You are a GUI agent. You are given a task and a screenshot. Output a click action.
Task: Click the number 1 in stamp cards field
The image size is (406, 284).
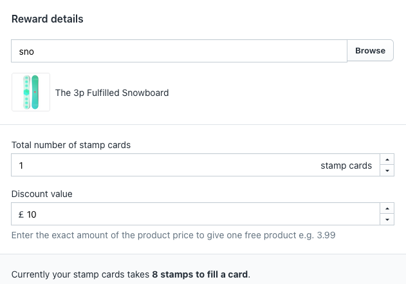coord(21,166)
